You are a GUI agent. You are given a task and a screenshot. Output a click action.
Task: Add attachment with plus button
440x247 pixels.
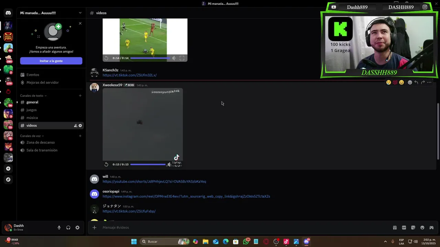pos(94,227)
